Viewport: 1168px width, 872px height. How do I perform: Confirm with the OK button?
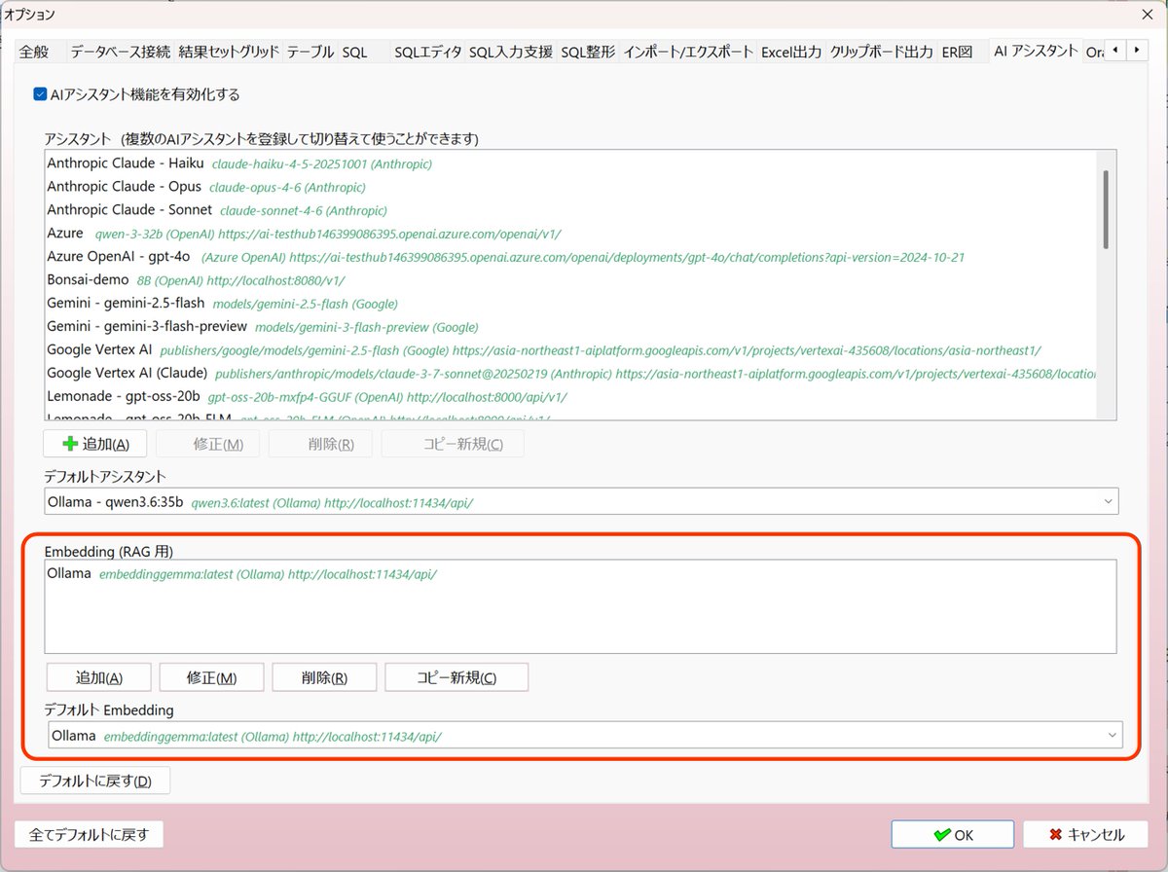[953, 834]
